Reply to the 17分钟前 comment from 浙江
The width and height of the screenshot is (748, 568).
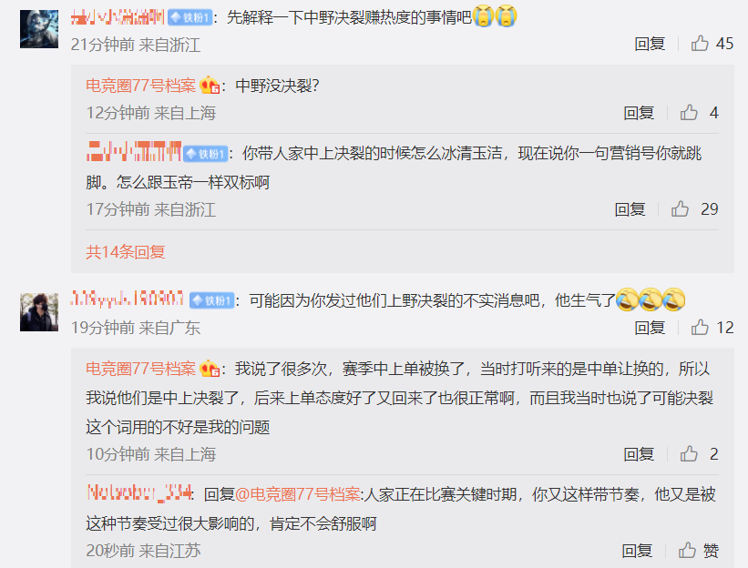[x=630, y=209]
